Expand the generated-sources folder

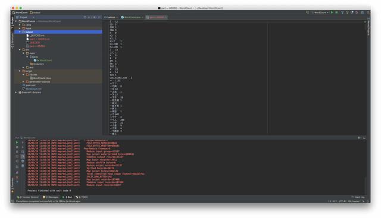pyautogui.click(x=23, y=82)
